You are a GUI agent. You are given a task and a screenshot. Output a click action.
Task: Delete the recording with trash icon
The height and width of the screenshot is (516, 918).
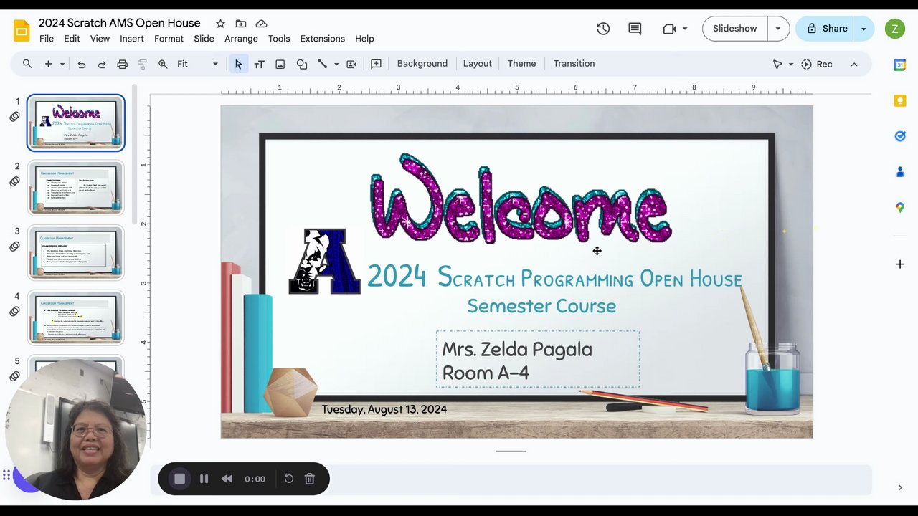(x=310, y=479)
